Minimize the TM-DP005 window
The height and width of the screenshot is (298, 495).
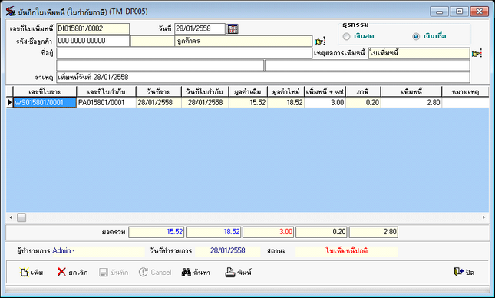click(x=439, y=12)
